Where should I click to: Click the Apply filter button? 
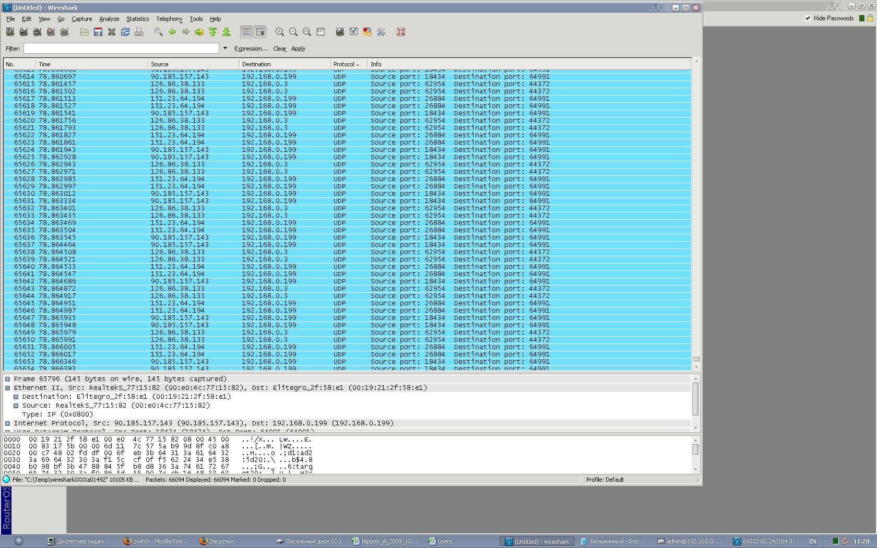[298, 49]
